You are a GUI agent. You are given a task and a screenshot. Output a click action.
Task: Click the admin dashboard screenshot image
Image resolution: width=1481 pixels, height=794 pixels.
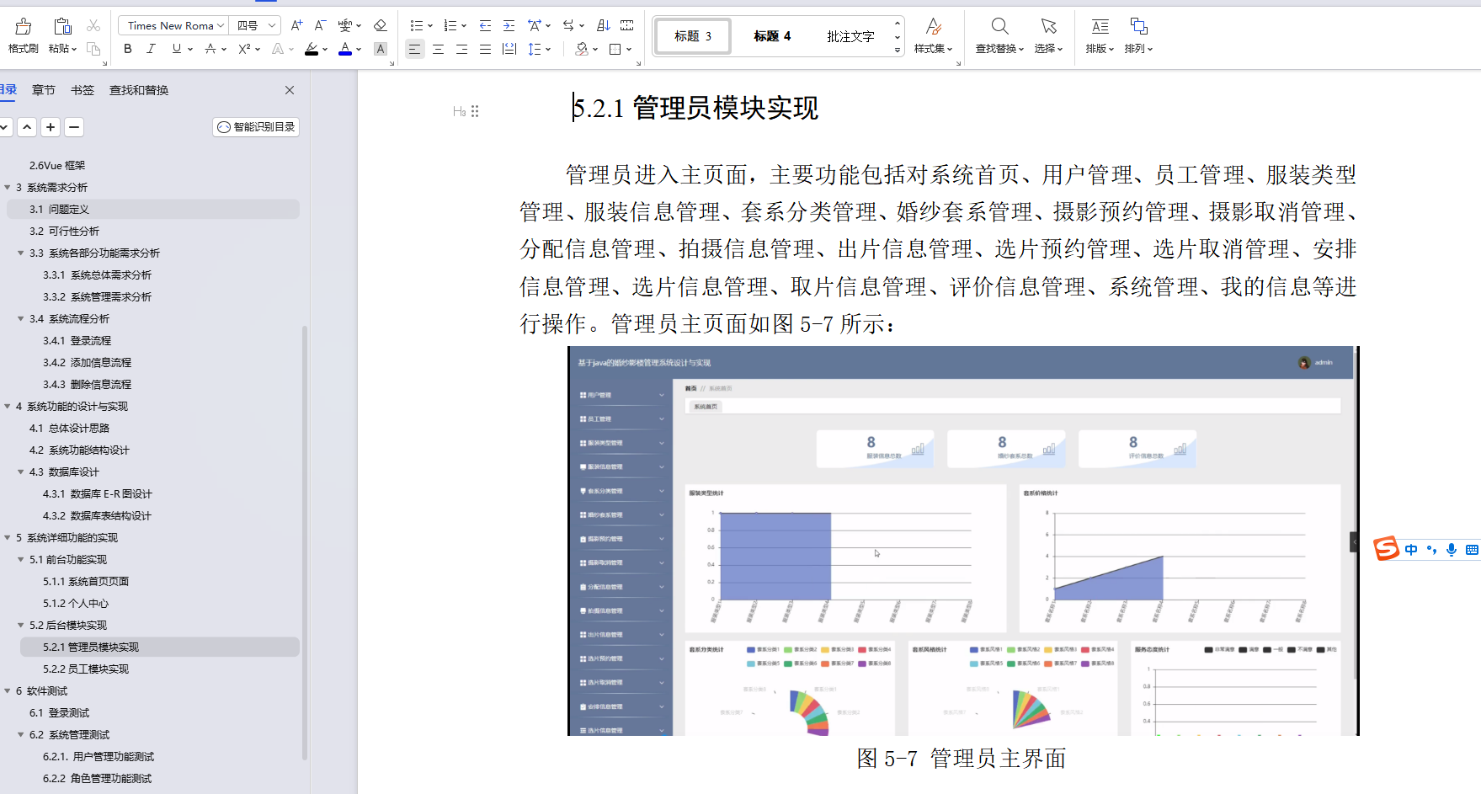pyautogui.click(x=963, y=541)
